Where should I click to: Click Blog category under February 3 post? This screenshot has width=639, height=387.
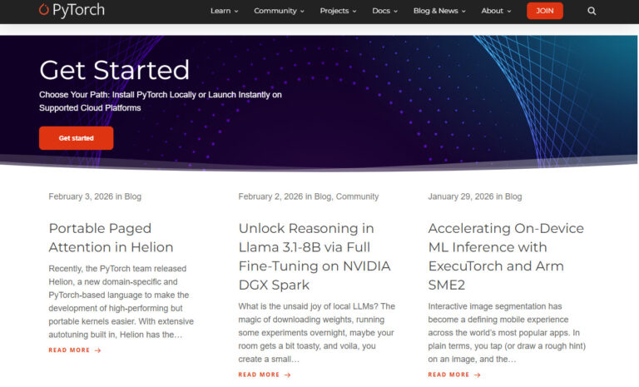pyautogui.click(x=132, y=196)
